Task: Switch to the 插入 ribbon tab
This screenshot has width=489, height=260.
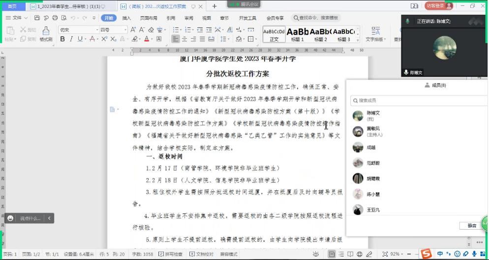Action: point(126,18)
